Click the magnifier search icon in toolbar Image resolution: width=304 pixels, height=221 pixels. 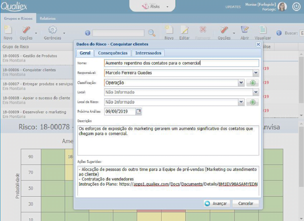(x=152, y=33)
